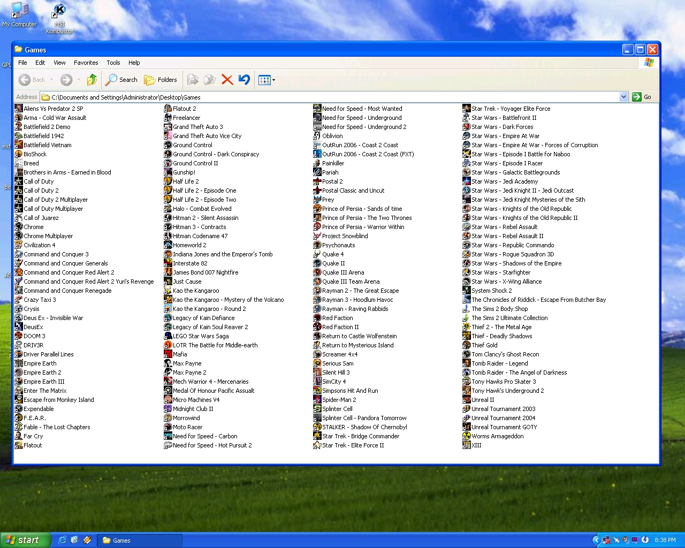Click the Search toolbar button
Image resolution: width=685 pixels, height=548 pixels.
pyautogui.click(x=121, y=80)
